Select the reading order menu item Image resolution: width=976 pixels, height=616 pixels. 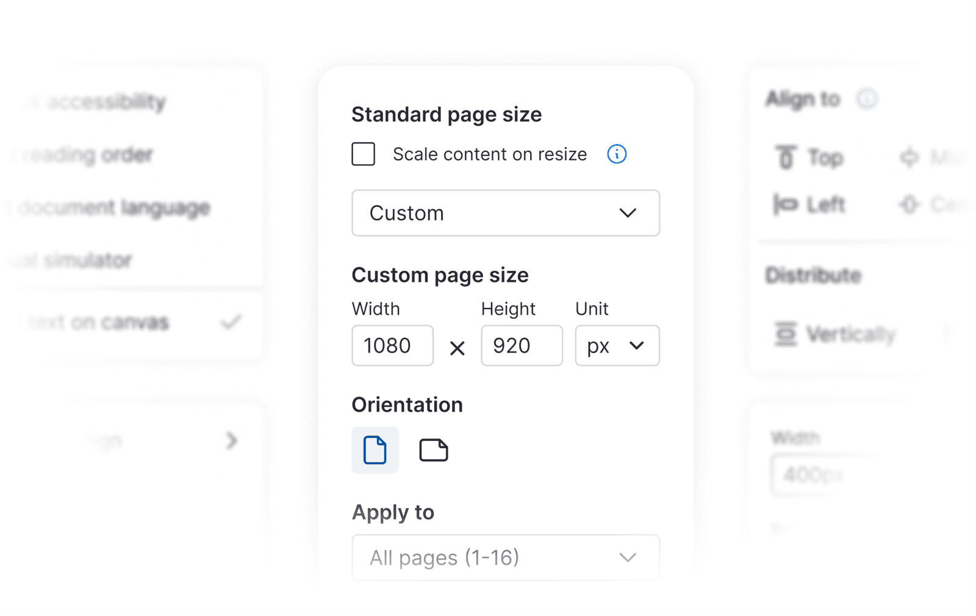tap(82, 155)
